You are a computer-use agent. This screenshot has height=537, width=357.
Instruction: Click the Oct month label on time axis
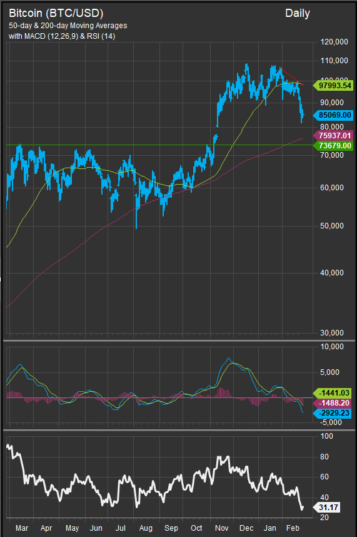(196, 528)
